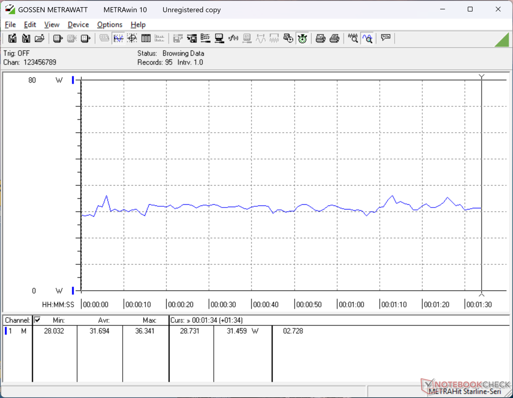Click the Max column header in table
513x398 pixels.
[x=149, y=320]
